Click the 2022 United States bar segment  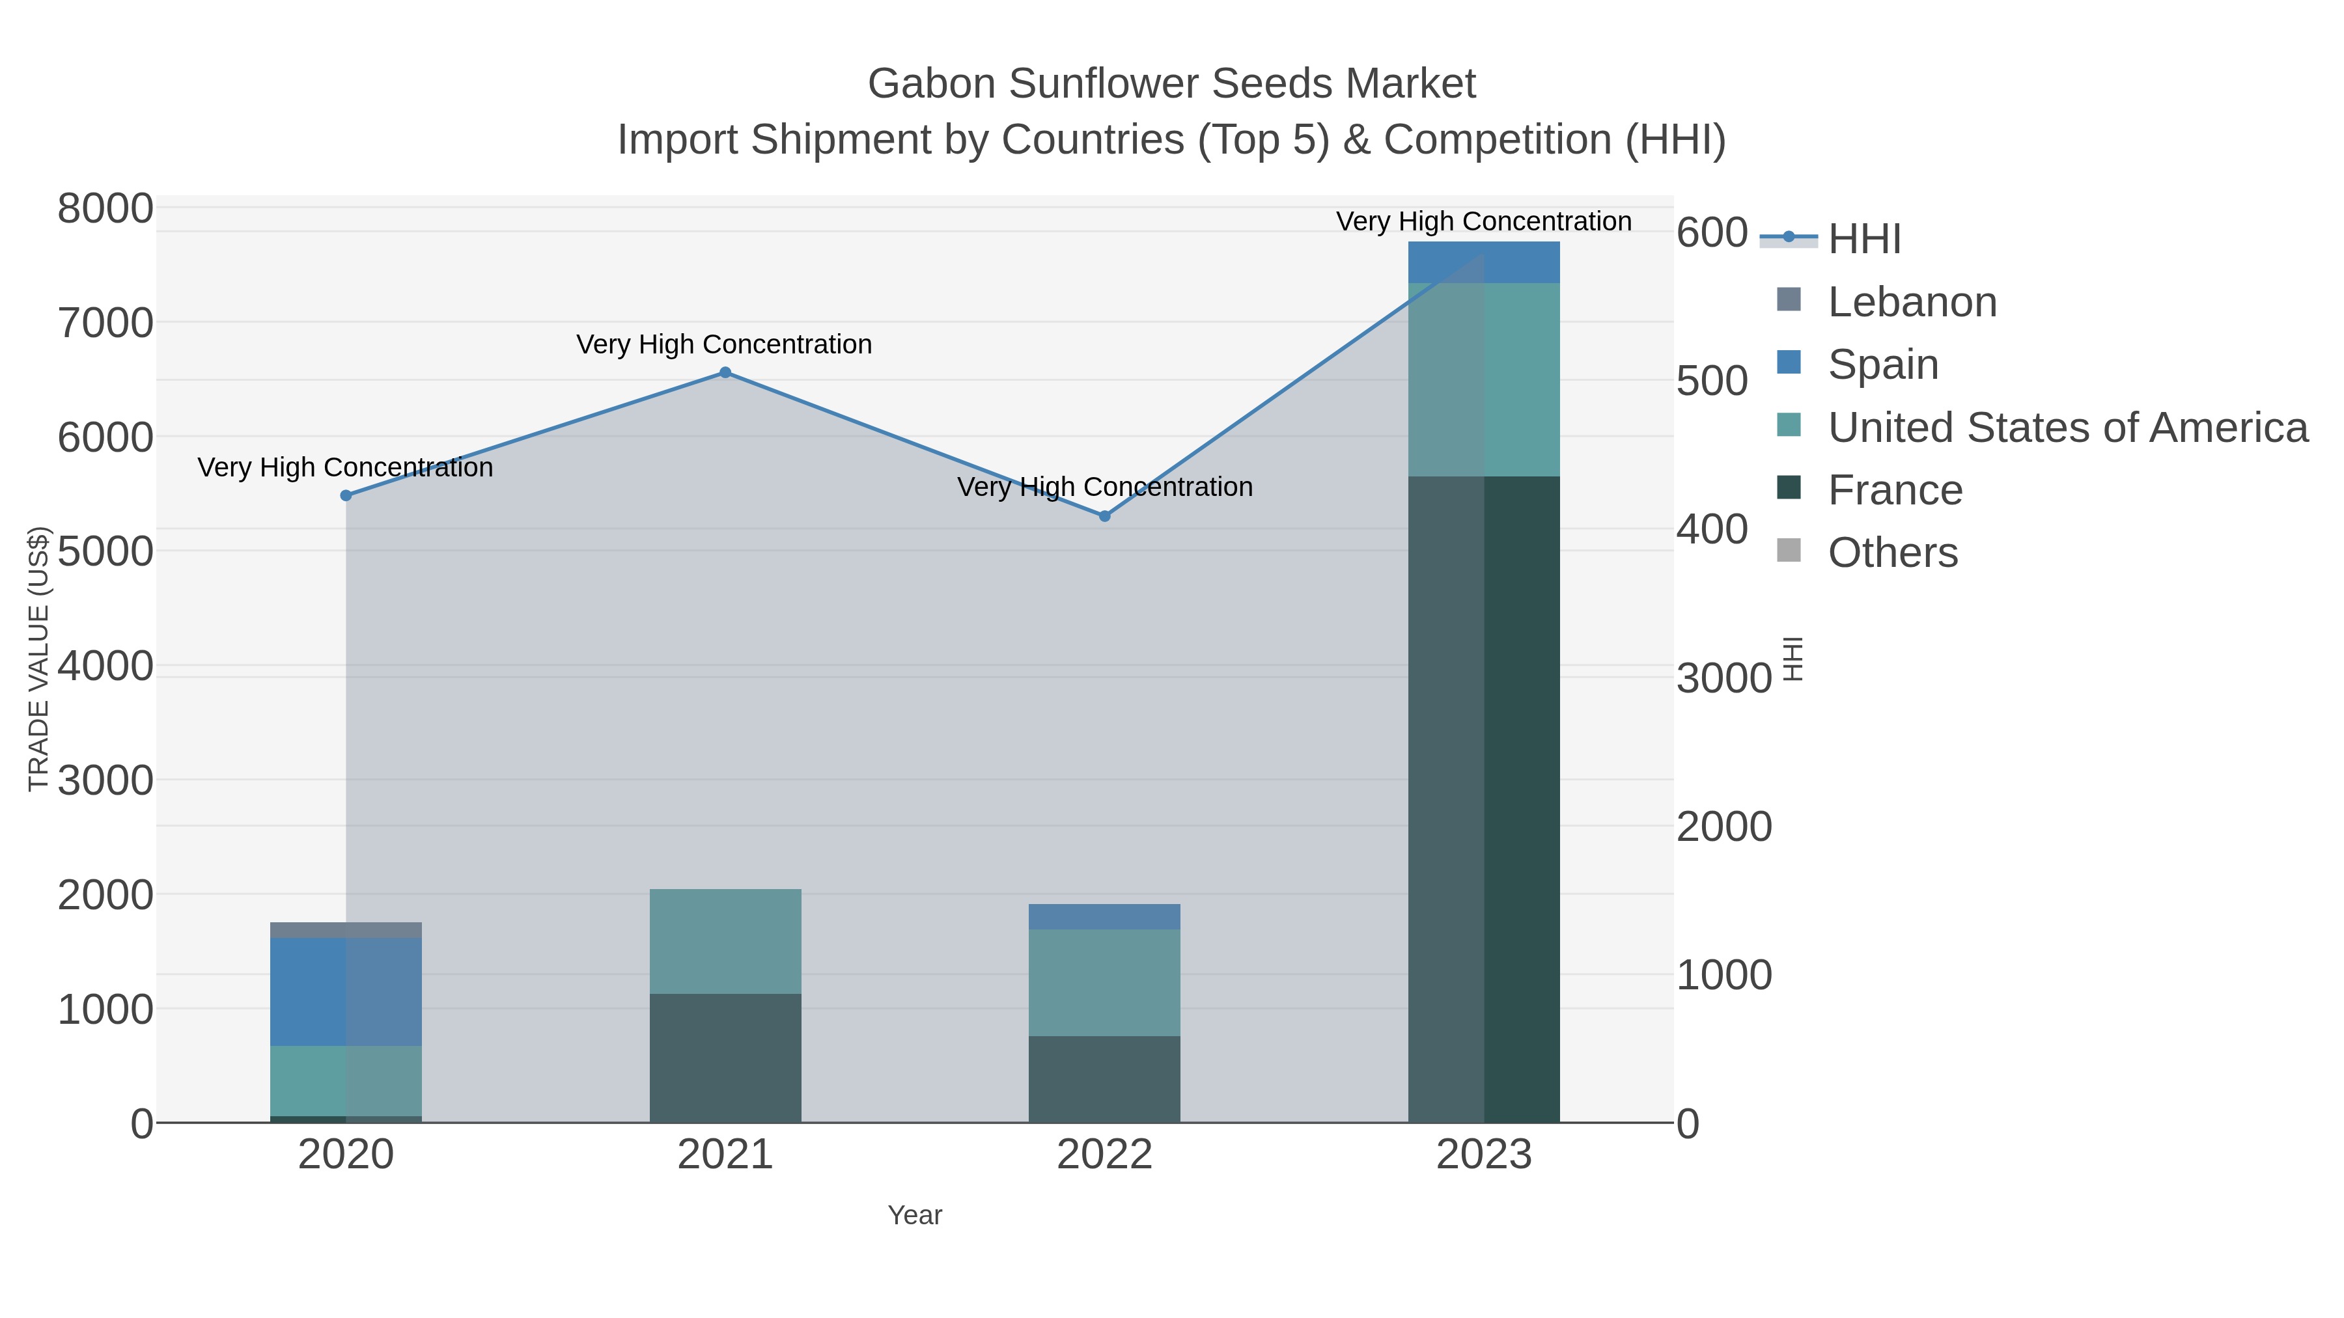click(1105, 982)
